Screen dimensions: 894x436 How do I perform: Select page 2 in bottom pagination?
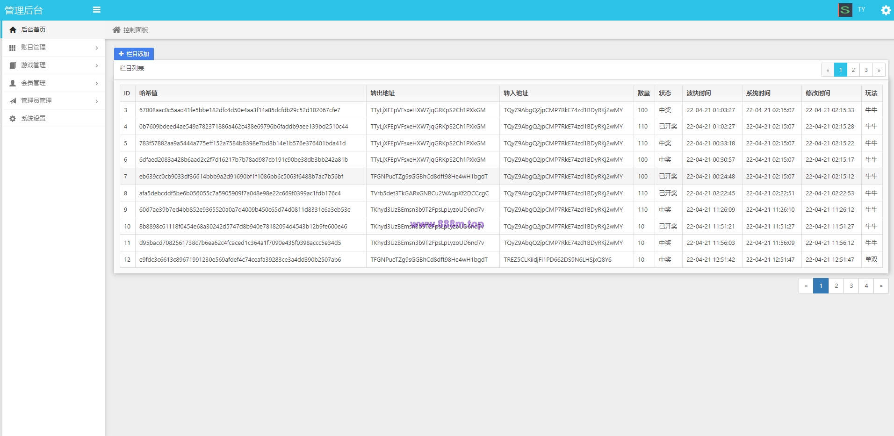836,286
